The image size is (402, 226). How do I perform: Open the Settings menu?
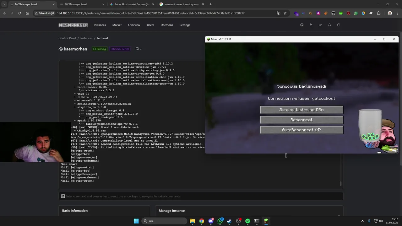pyautogui.click(x=185, y=25)
